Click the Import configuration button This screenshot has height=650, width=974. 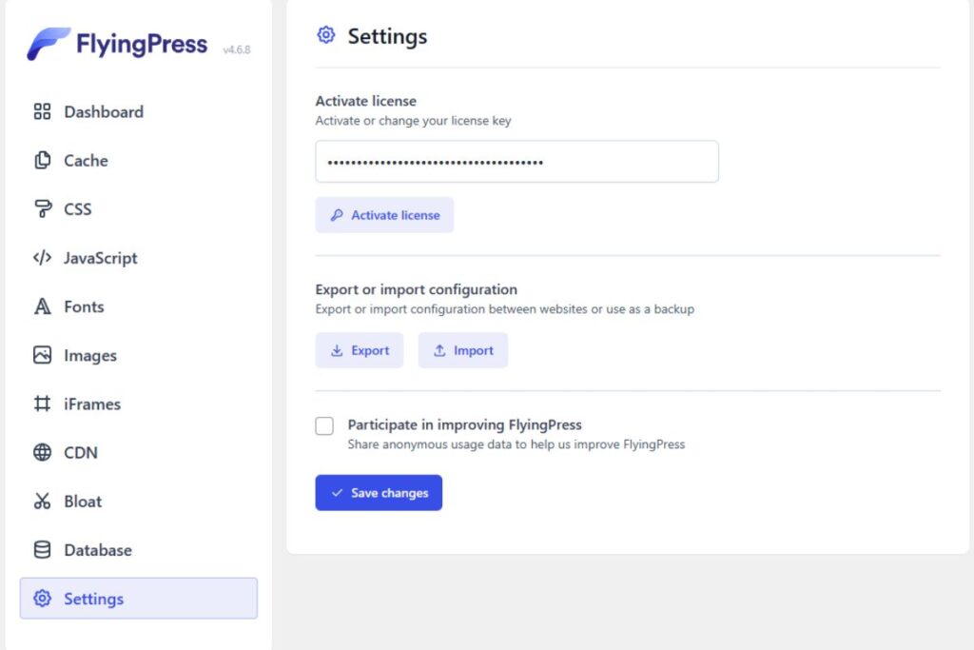click(x=463, y=350)
